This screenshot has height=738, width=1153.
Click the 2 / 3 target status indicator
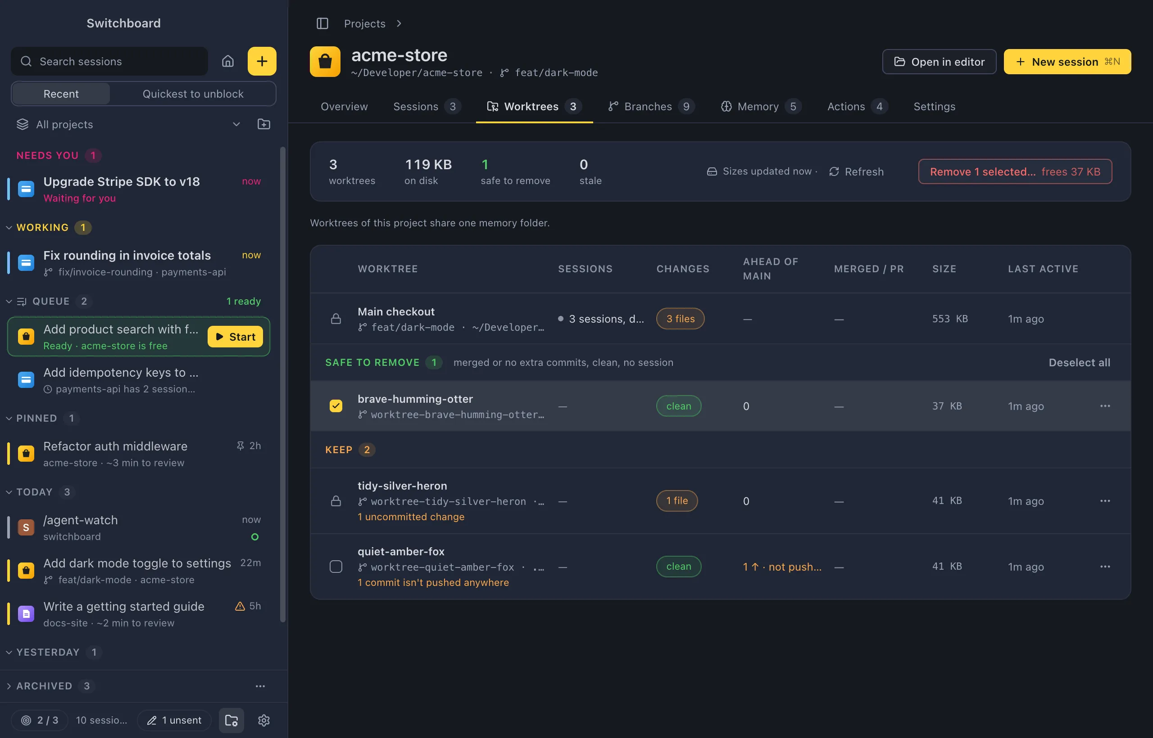coord(40,720)
